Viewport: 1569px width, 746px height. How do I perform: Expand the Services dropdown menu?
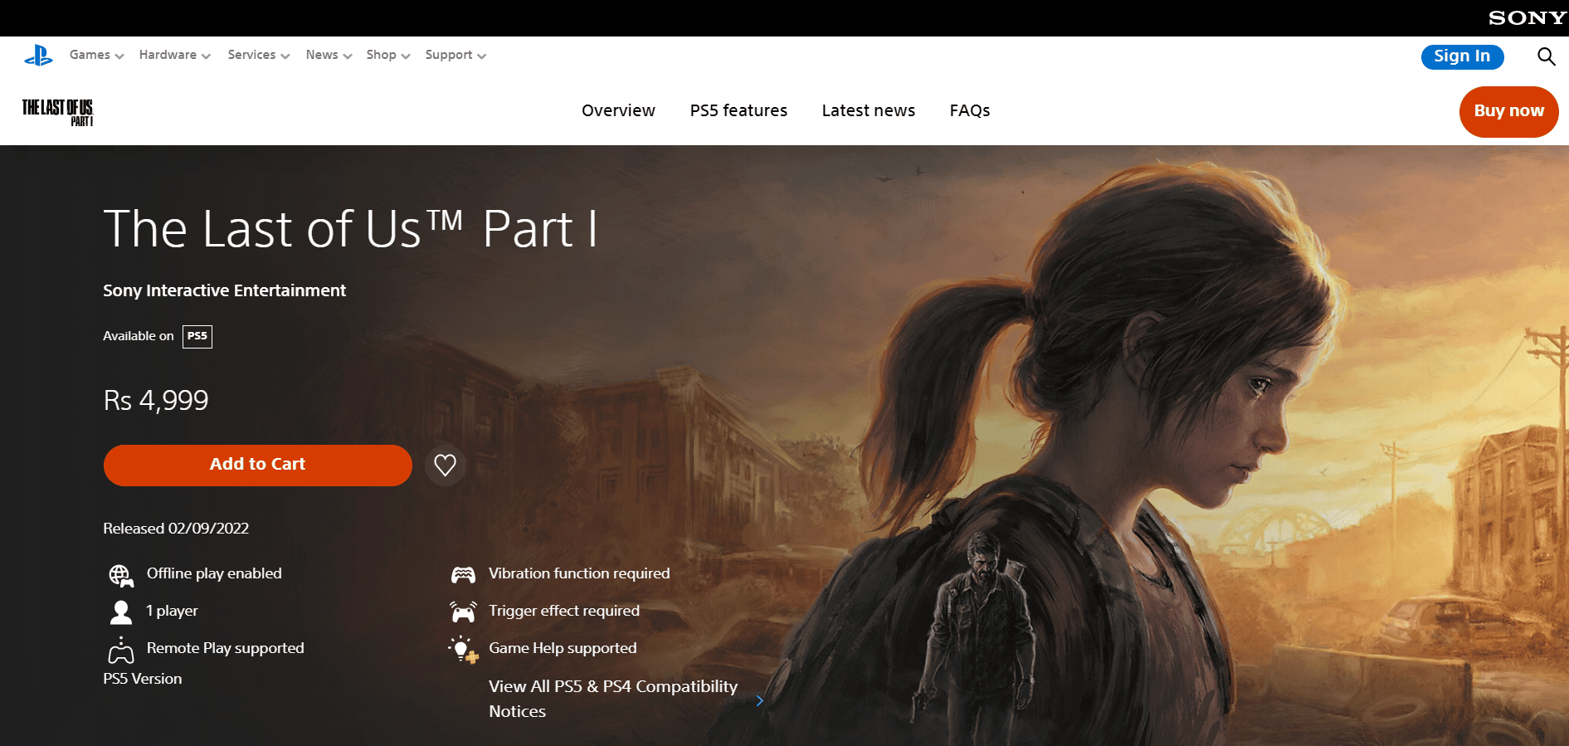coord(259,55)
